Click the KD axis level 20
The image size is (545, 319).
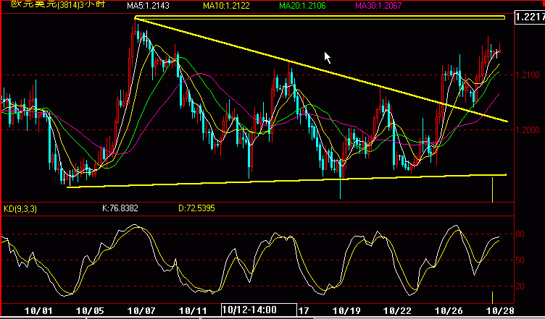(x=520, y=286)
